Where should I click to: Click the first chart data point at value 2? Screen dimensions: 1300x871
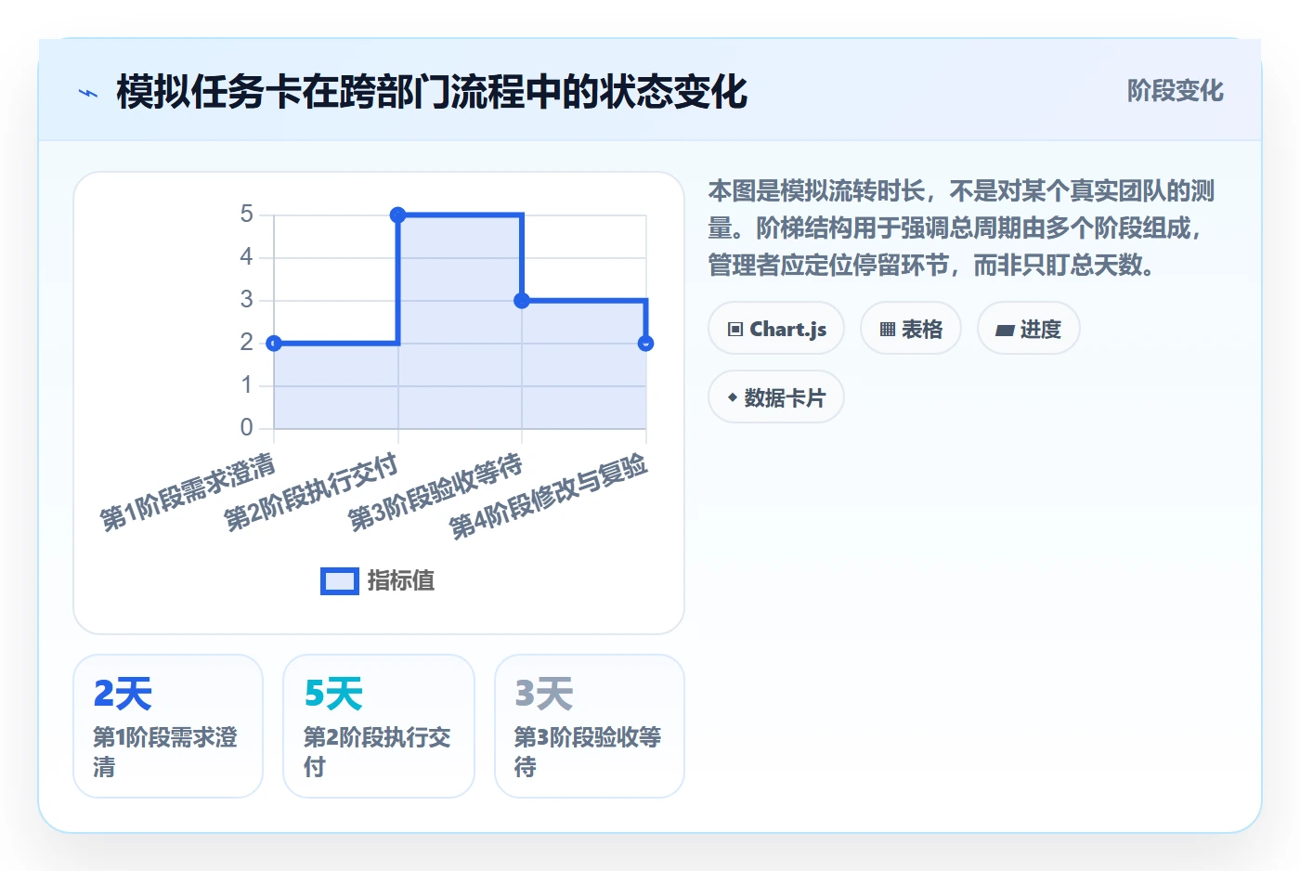tap(274, 344)
